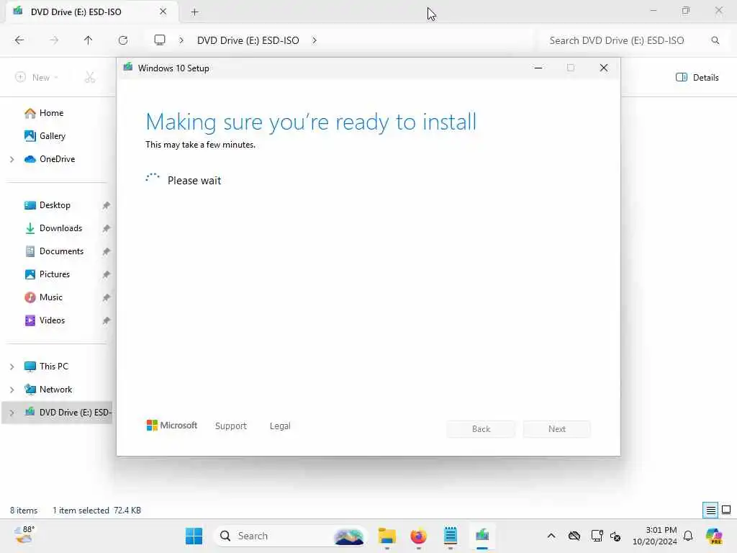
Task: Click the pin icon next to Music
Action: [107, 297]
